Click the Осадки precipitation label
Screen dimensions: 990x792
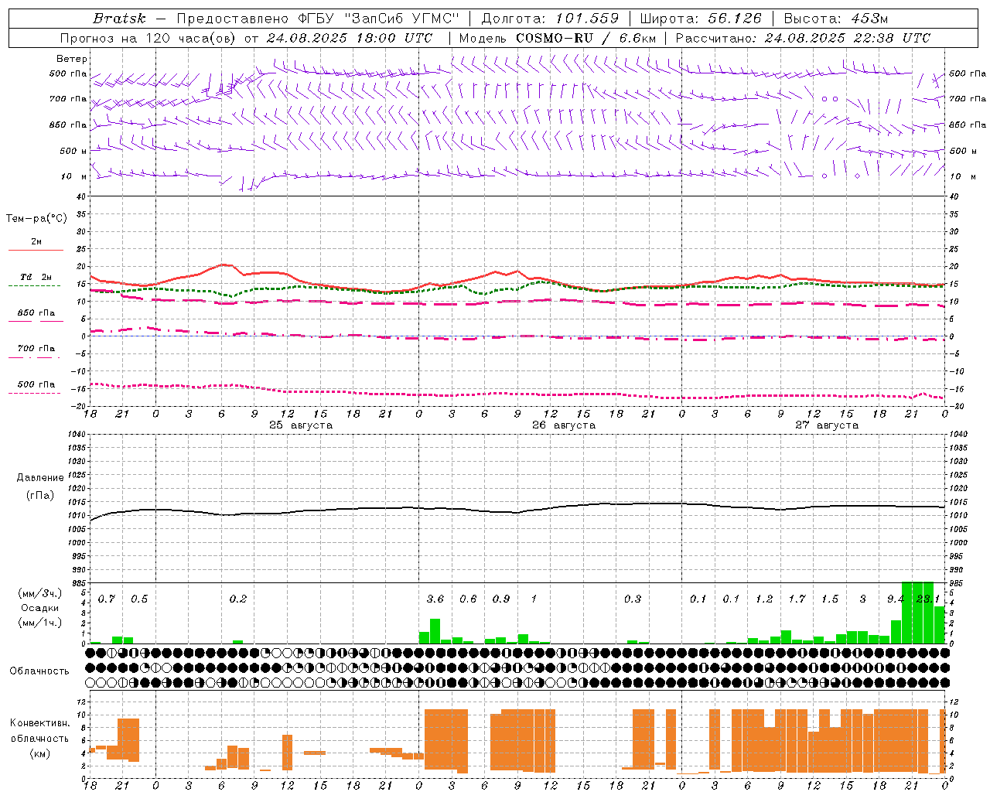[40, 608]
